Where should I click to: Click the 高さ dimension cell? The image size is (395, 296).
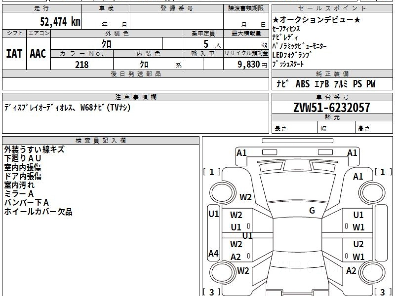click(374, 128)
